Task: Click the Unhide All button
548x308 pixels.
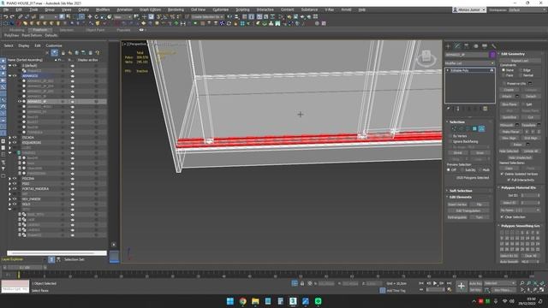Action: [531, 151]
